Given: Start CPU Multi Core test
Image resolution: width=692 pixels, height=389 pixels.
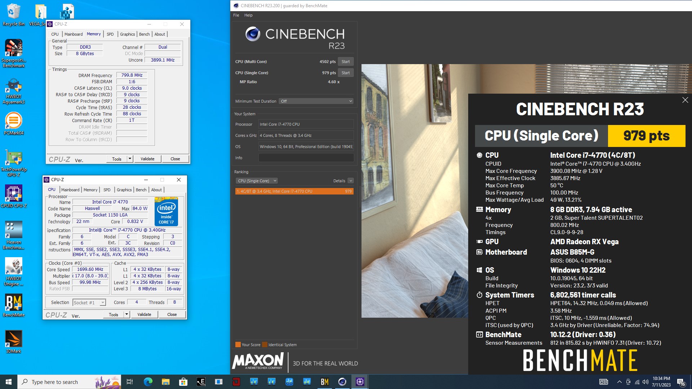Looking at the screenshot, I should coord(346,62).
